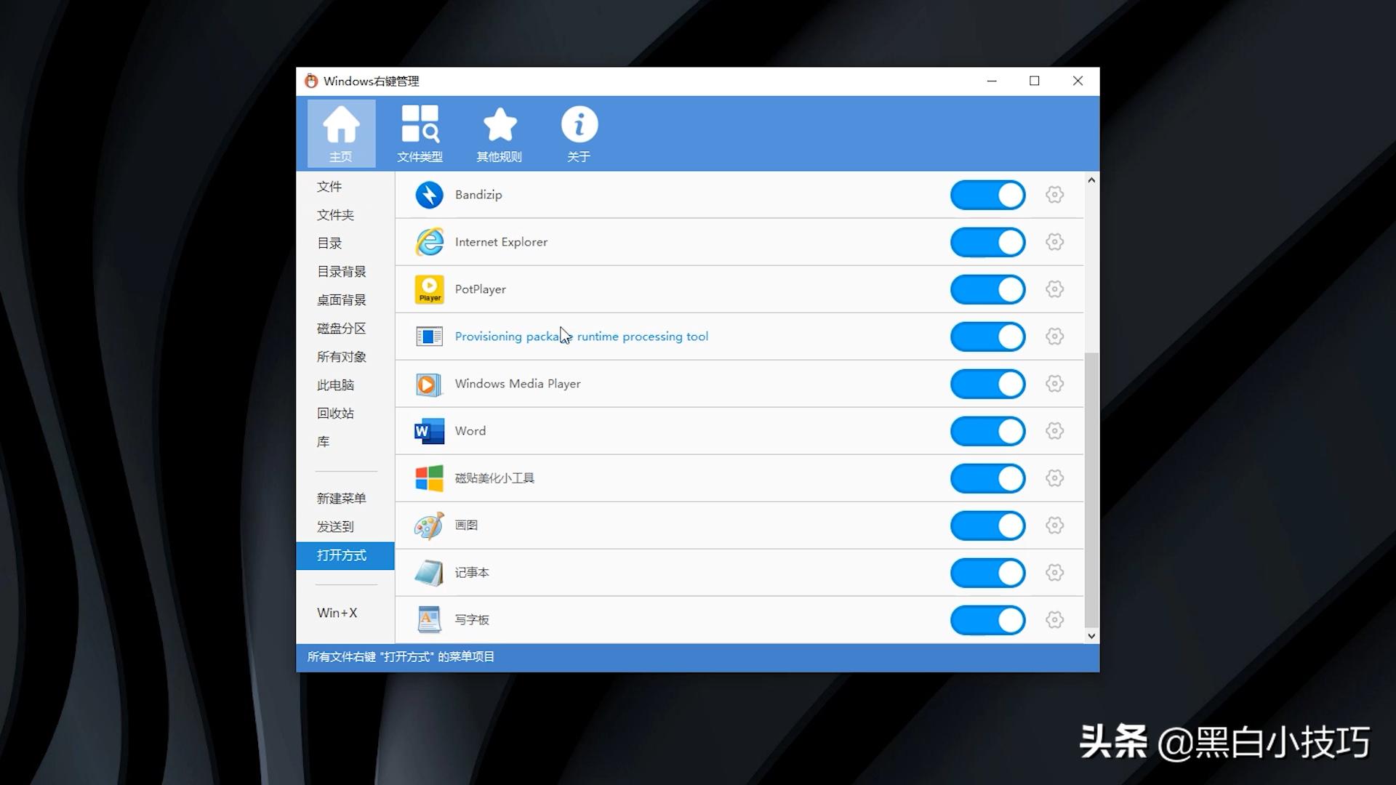
Task: Switch off the 写字板 toggle
Action: (x=987, y=620)
